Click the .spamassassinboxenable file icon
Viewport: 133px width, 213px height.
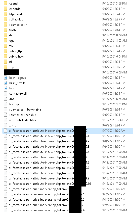coord(6,110)
